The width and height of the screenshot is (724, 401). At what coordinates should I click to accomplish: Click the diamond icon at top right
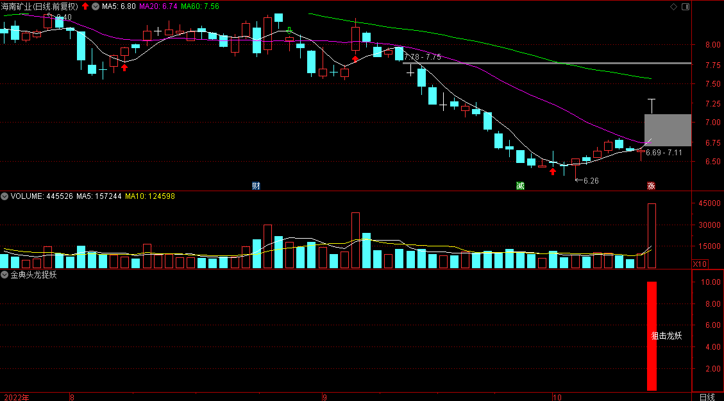674,6
